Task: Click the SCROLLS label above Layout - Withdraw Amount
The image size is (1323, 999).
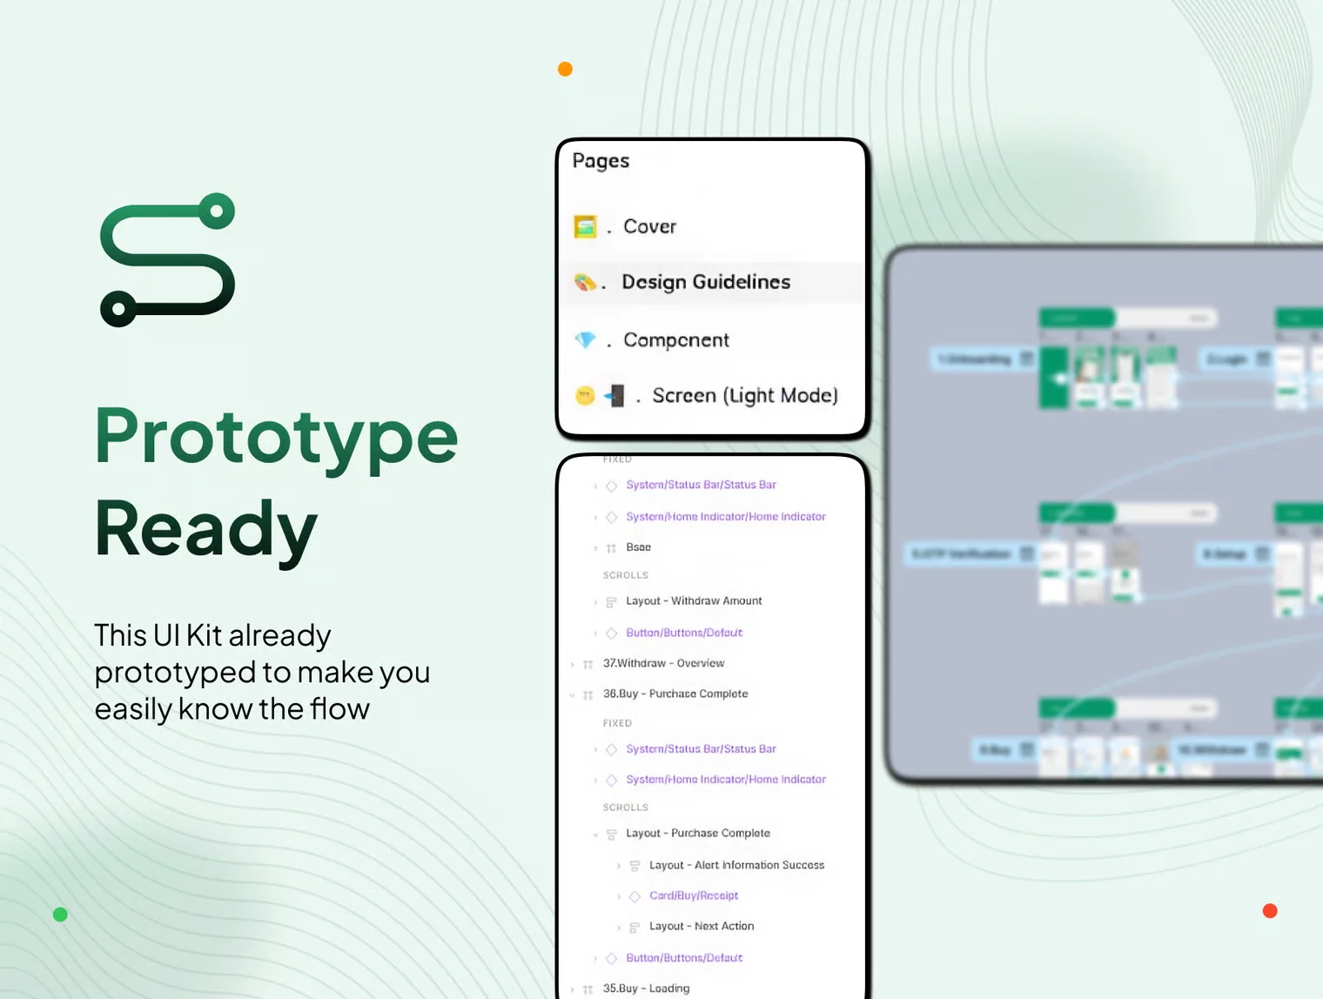Action: pos(626,575)
